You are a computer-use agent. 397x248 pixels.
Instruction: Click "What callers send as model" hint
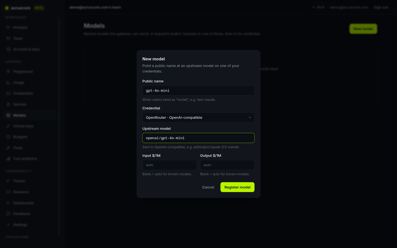tap(179, 100)
